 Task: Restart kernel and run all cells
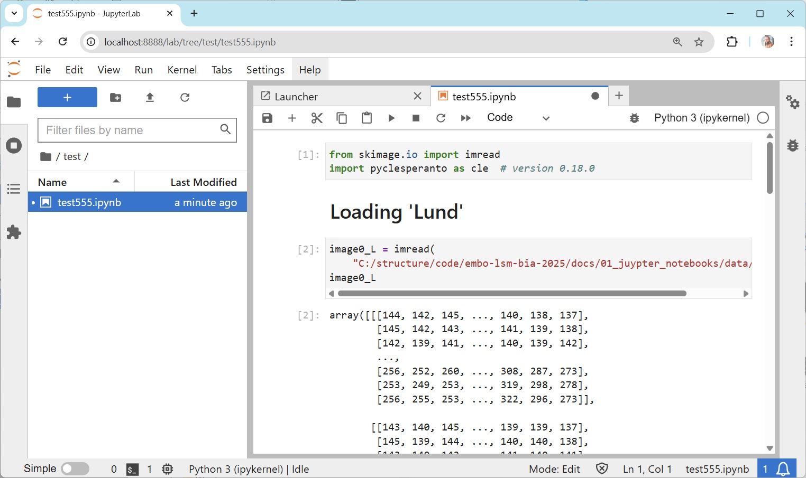tap(465, 118)
